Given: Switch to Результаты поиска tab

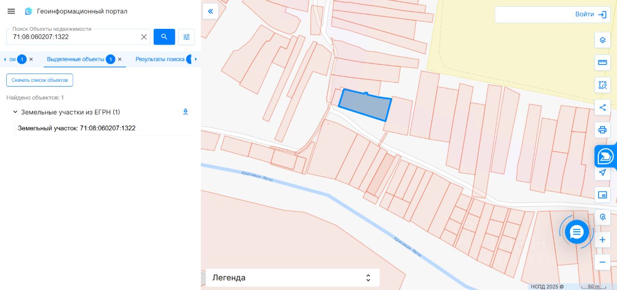Looking at the screenshot, I should coord(160,59).
